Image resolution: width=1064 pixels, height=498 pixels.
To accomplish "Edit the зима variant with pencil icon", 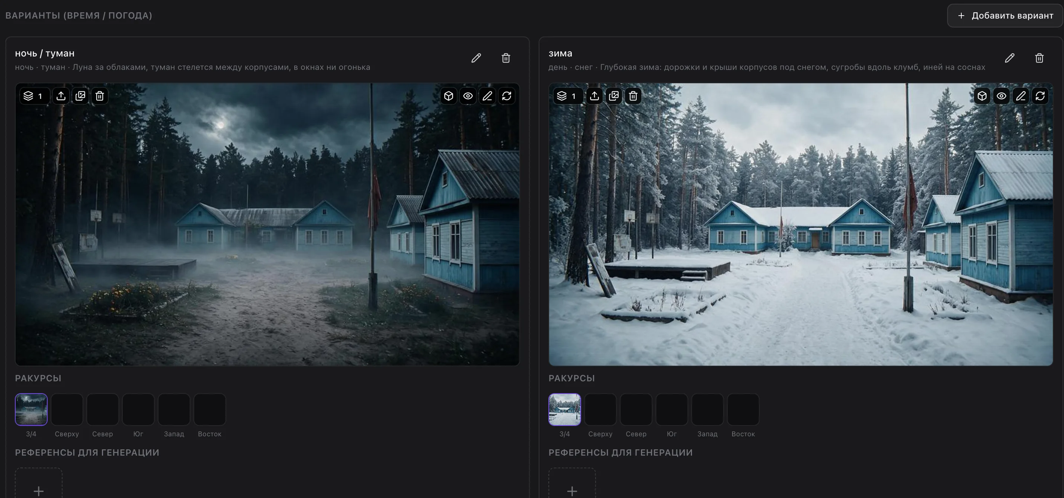I will pos(1010,58).
